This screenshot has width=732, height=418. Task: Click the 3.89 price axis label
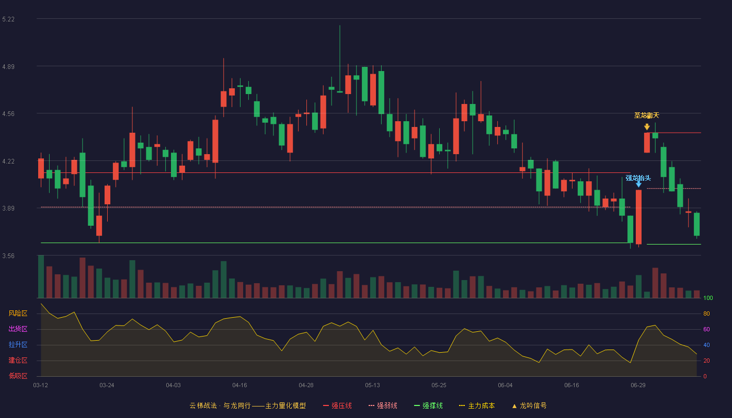[x=8, y=208]
